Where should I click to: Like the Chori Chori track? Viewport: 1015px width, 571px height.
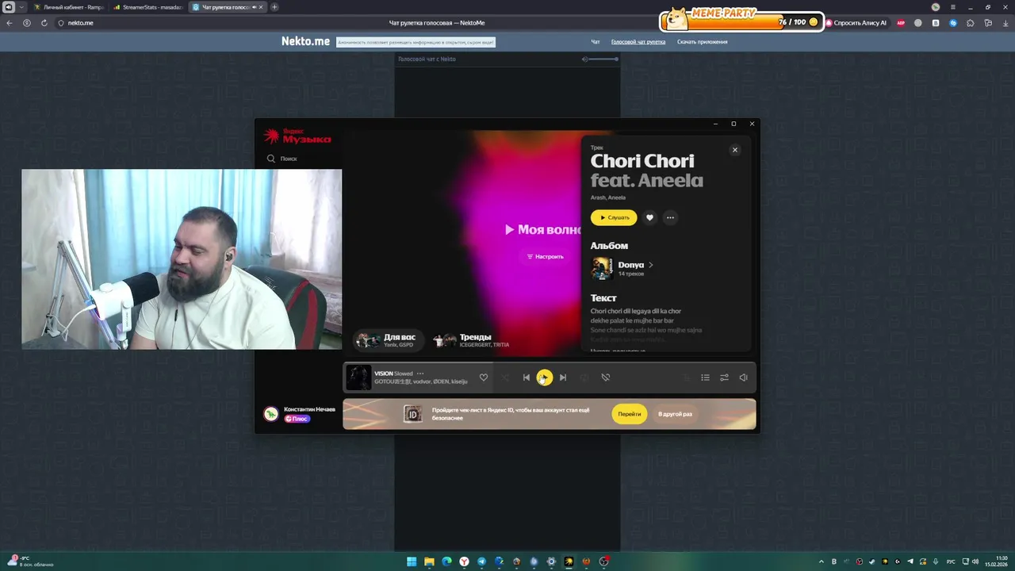tap(649, 217)
